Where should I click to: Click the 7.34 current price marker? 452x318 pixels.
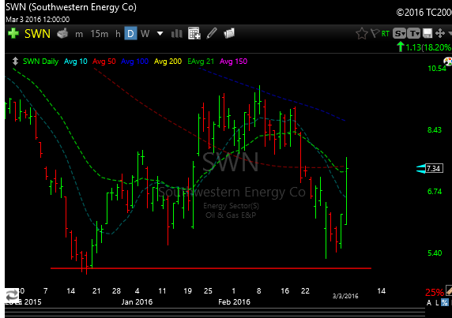click(434, 168)
